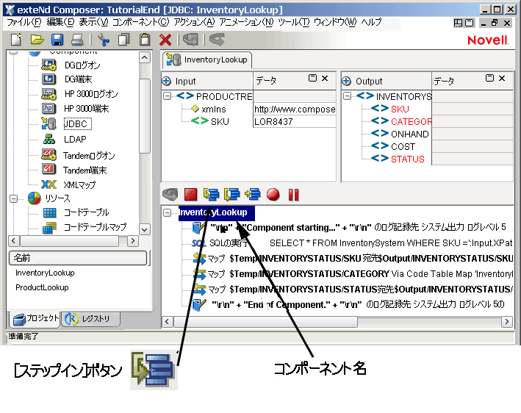Click the gray restart animation arrow
The image size is (521, 413).
pyautogui.click(x=170, y=195)
